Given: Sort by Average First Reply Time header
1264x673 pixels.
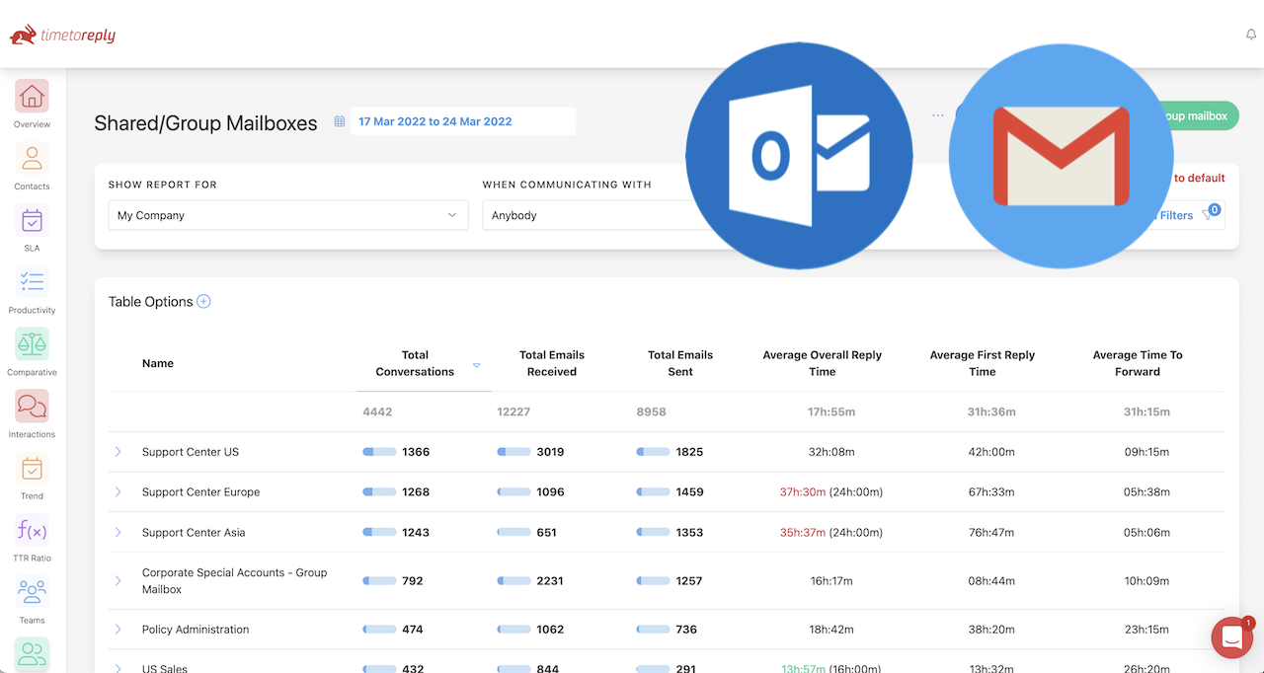Looking at the screenshot, I should [983, 363].
